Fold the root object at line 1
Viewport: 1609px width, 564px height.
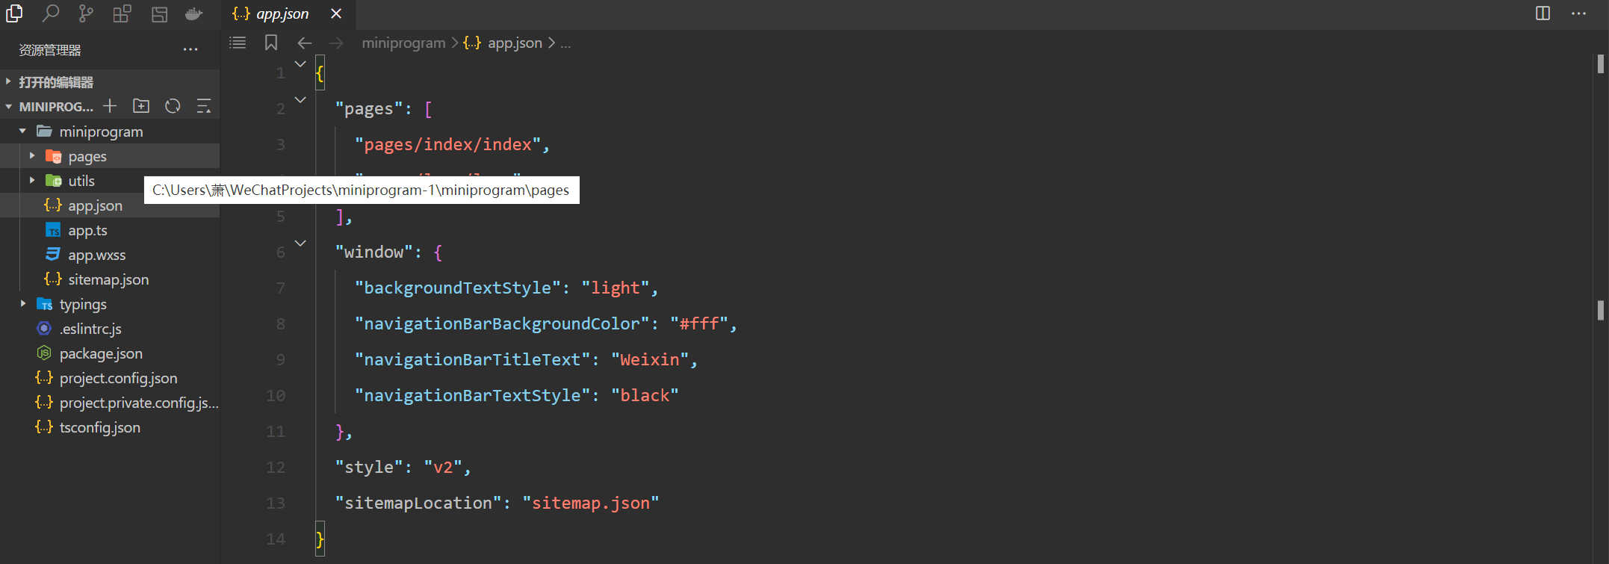point(300,64)
